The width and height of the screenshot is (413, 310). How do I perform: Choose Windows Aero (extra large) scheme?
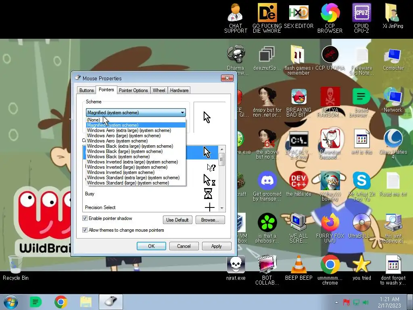point(136,130)
